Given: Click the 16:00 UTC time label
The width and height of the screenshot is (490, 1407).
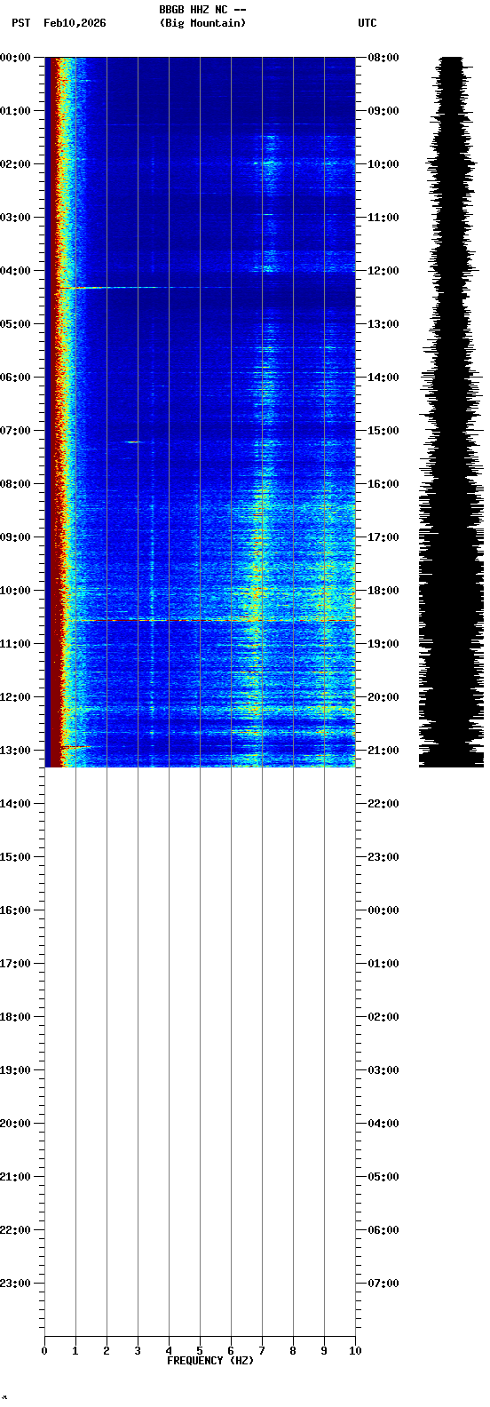Looking at the screenshot, I should click(x=383, y=484).
